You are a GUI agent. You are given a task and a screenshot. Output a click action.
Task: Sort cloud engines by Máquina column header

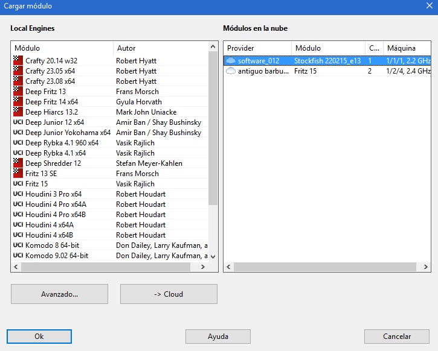(x=407, y=48)
